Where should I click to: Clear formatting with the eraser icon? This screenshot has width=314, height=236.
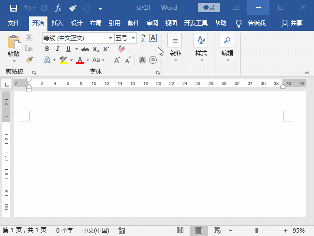coord(122,49)
